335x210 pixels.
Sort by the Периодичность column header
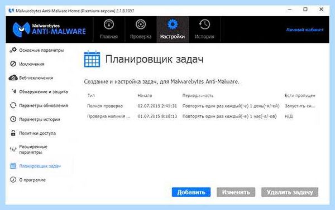tap(198, 95)
